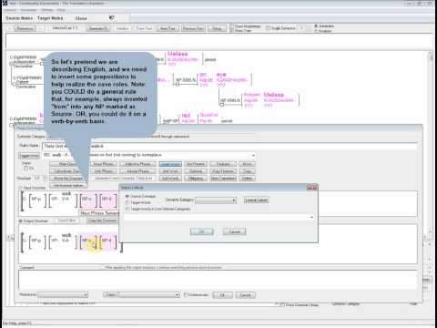Click the Setup toolbar button
Image resolution: width=437 pixels, height=328 pixels.
pyautogui.click(x=217, y=28)
